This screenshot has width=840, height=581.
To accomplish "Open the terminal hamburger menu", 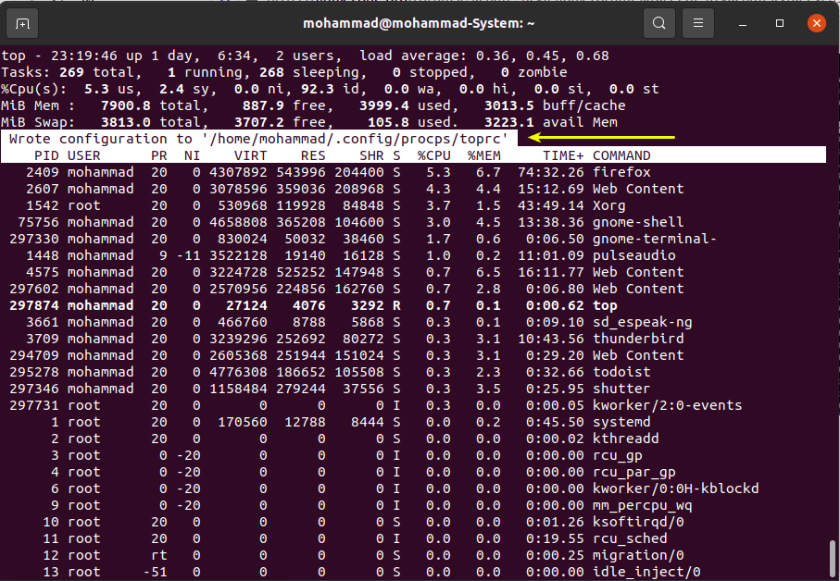I will [x=698, y=22].
